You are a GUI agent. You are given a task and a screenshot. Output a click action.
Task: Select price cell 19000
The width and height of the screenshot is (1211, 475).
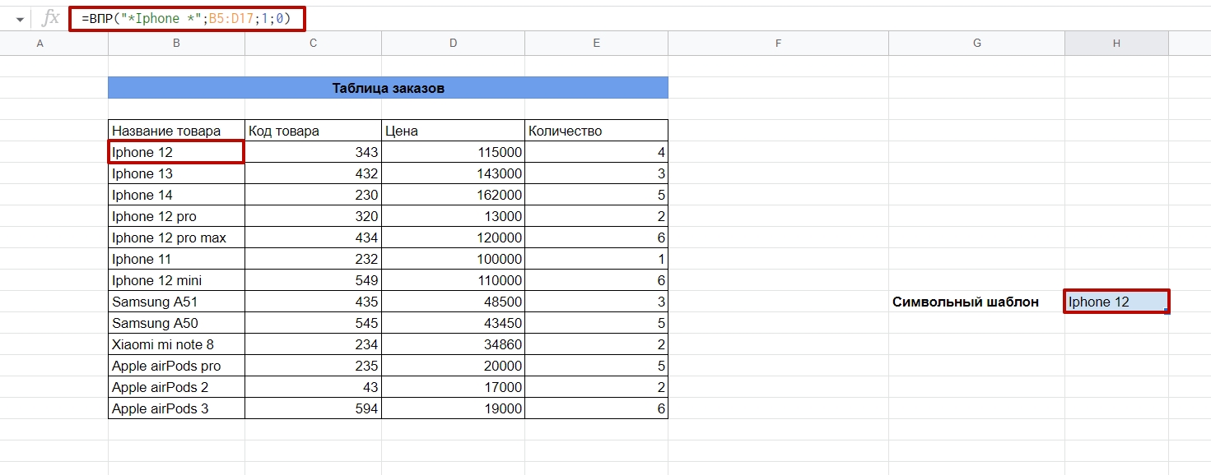(x=453, y=408)
